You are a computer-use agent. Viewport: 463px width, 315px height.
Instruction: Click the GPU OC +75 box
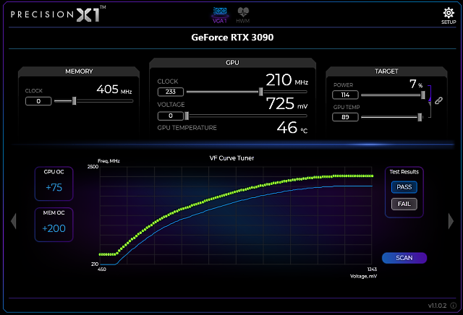coord(54,184)
